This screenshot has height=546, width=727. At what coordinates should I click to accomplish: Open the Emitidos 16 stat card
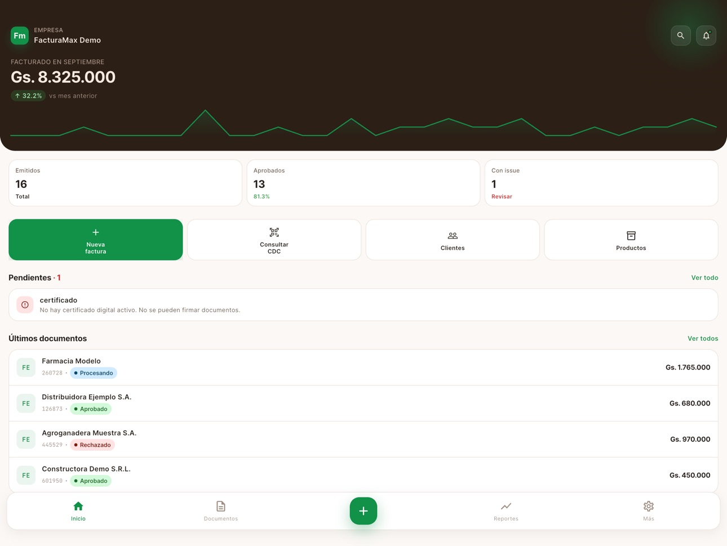click(x=125, y=183)
